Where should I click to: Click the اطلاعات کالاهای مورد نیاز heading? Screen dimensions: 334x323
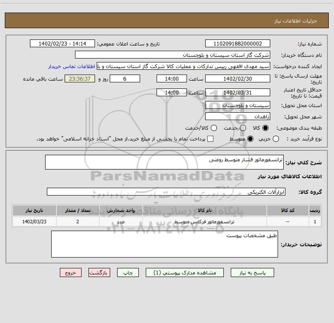[290, 176]
